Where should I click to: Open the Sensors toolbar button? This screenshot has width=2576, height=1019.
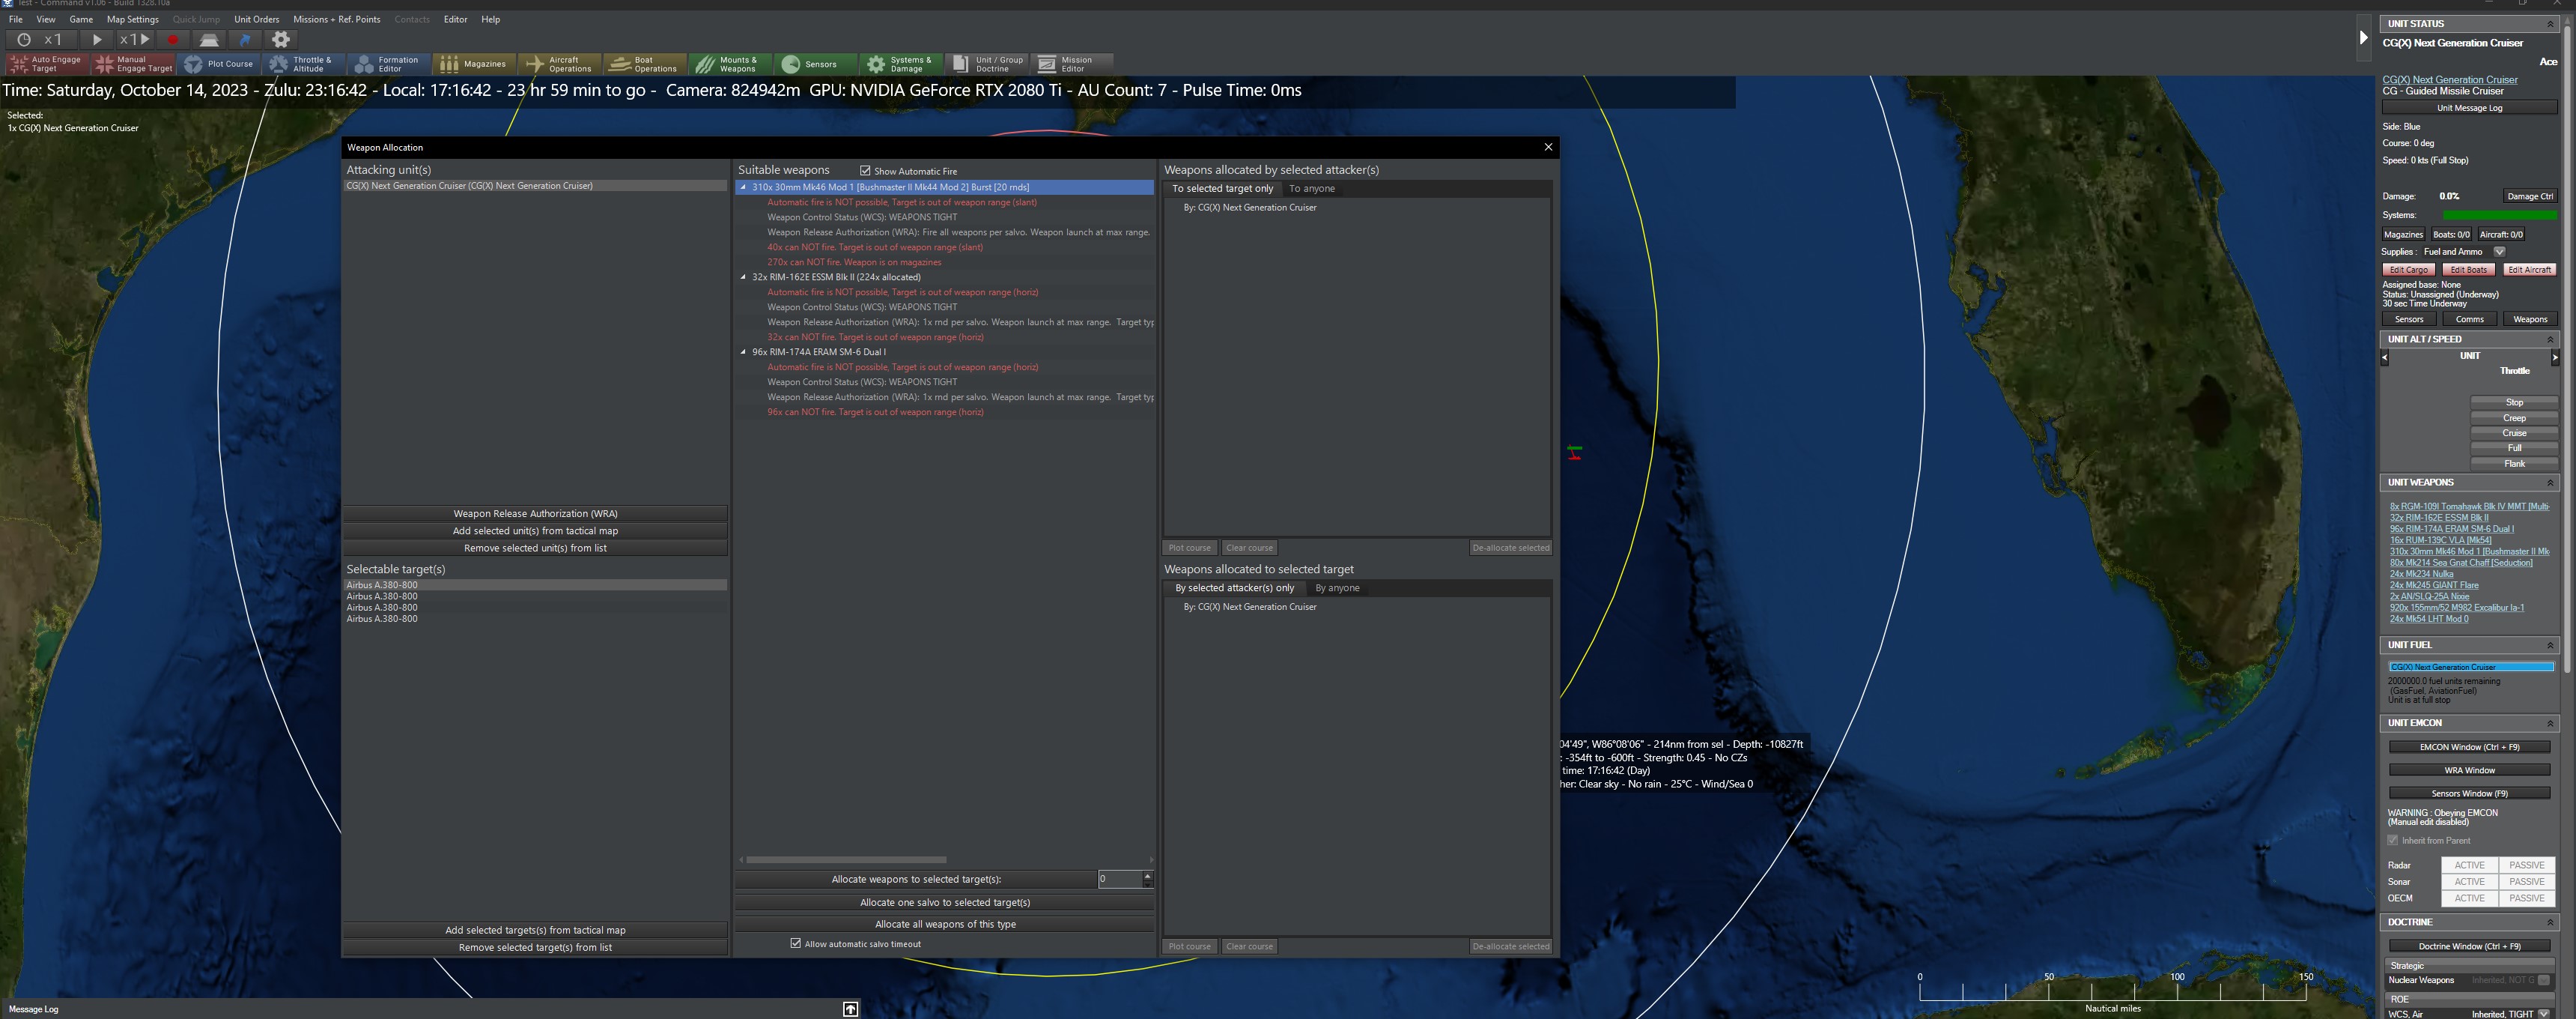click(809, 64)
